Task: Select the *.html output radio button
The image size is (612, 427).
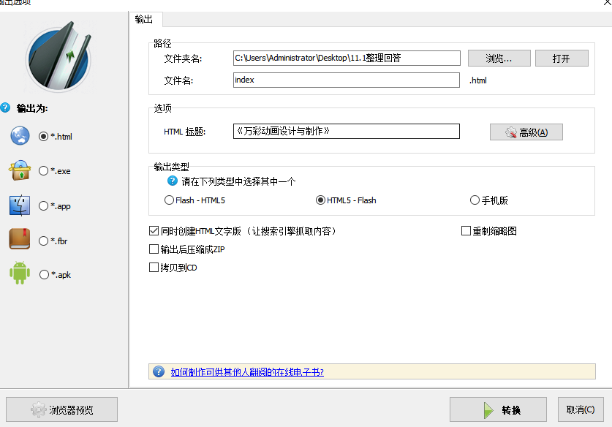Action: point(43,137)
